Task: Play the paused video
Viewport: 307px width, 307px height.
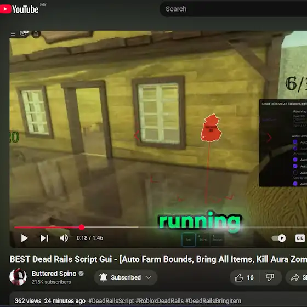Action: point(24,238)
